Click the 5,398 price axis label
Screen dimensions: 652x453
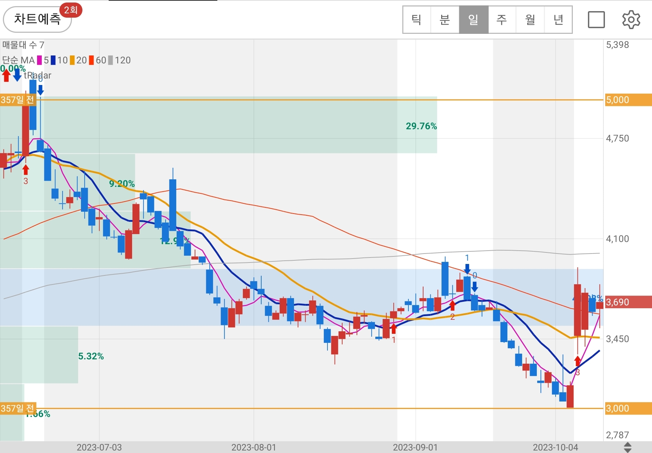pos(617,45)
